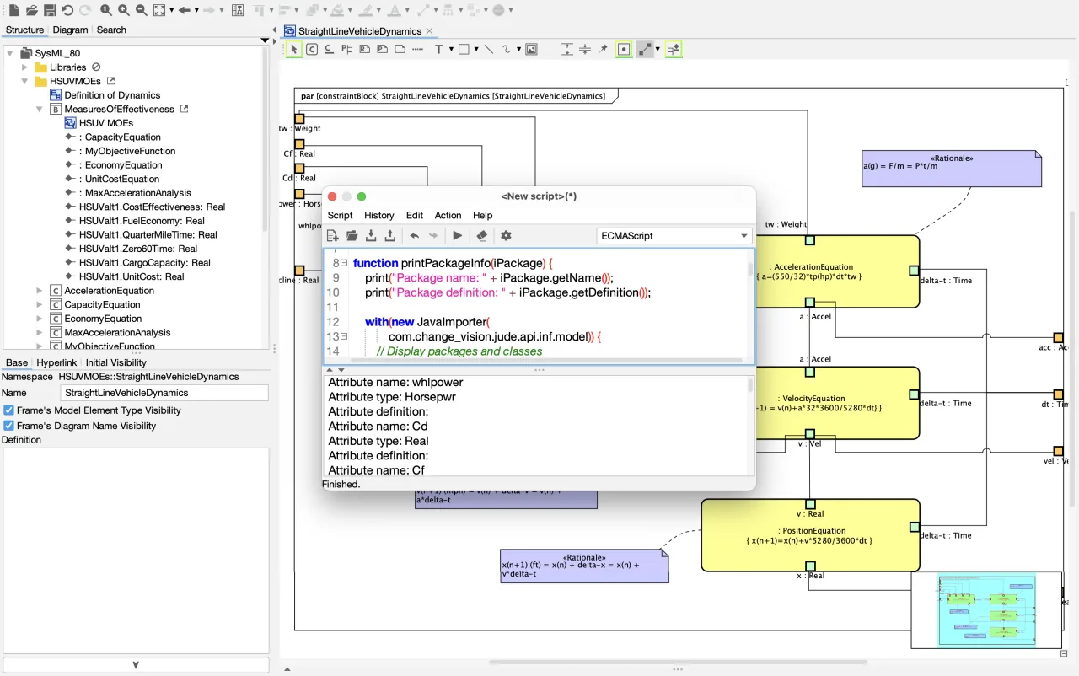Click Open Script folder icon in script editor

(x=352, y=236)
